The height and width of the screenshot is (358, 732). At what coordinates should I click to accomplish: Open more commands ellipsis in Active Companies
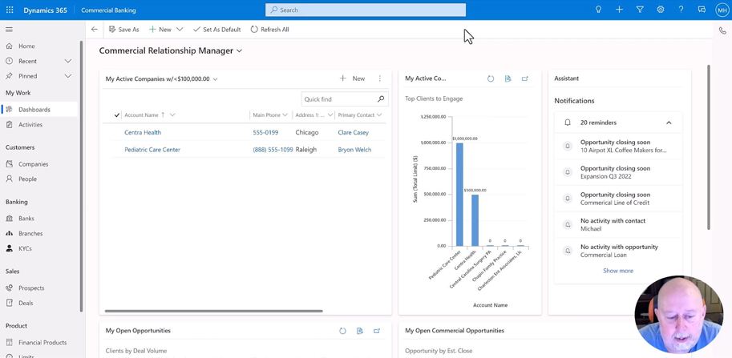coord(379,78)
